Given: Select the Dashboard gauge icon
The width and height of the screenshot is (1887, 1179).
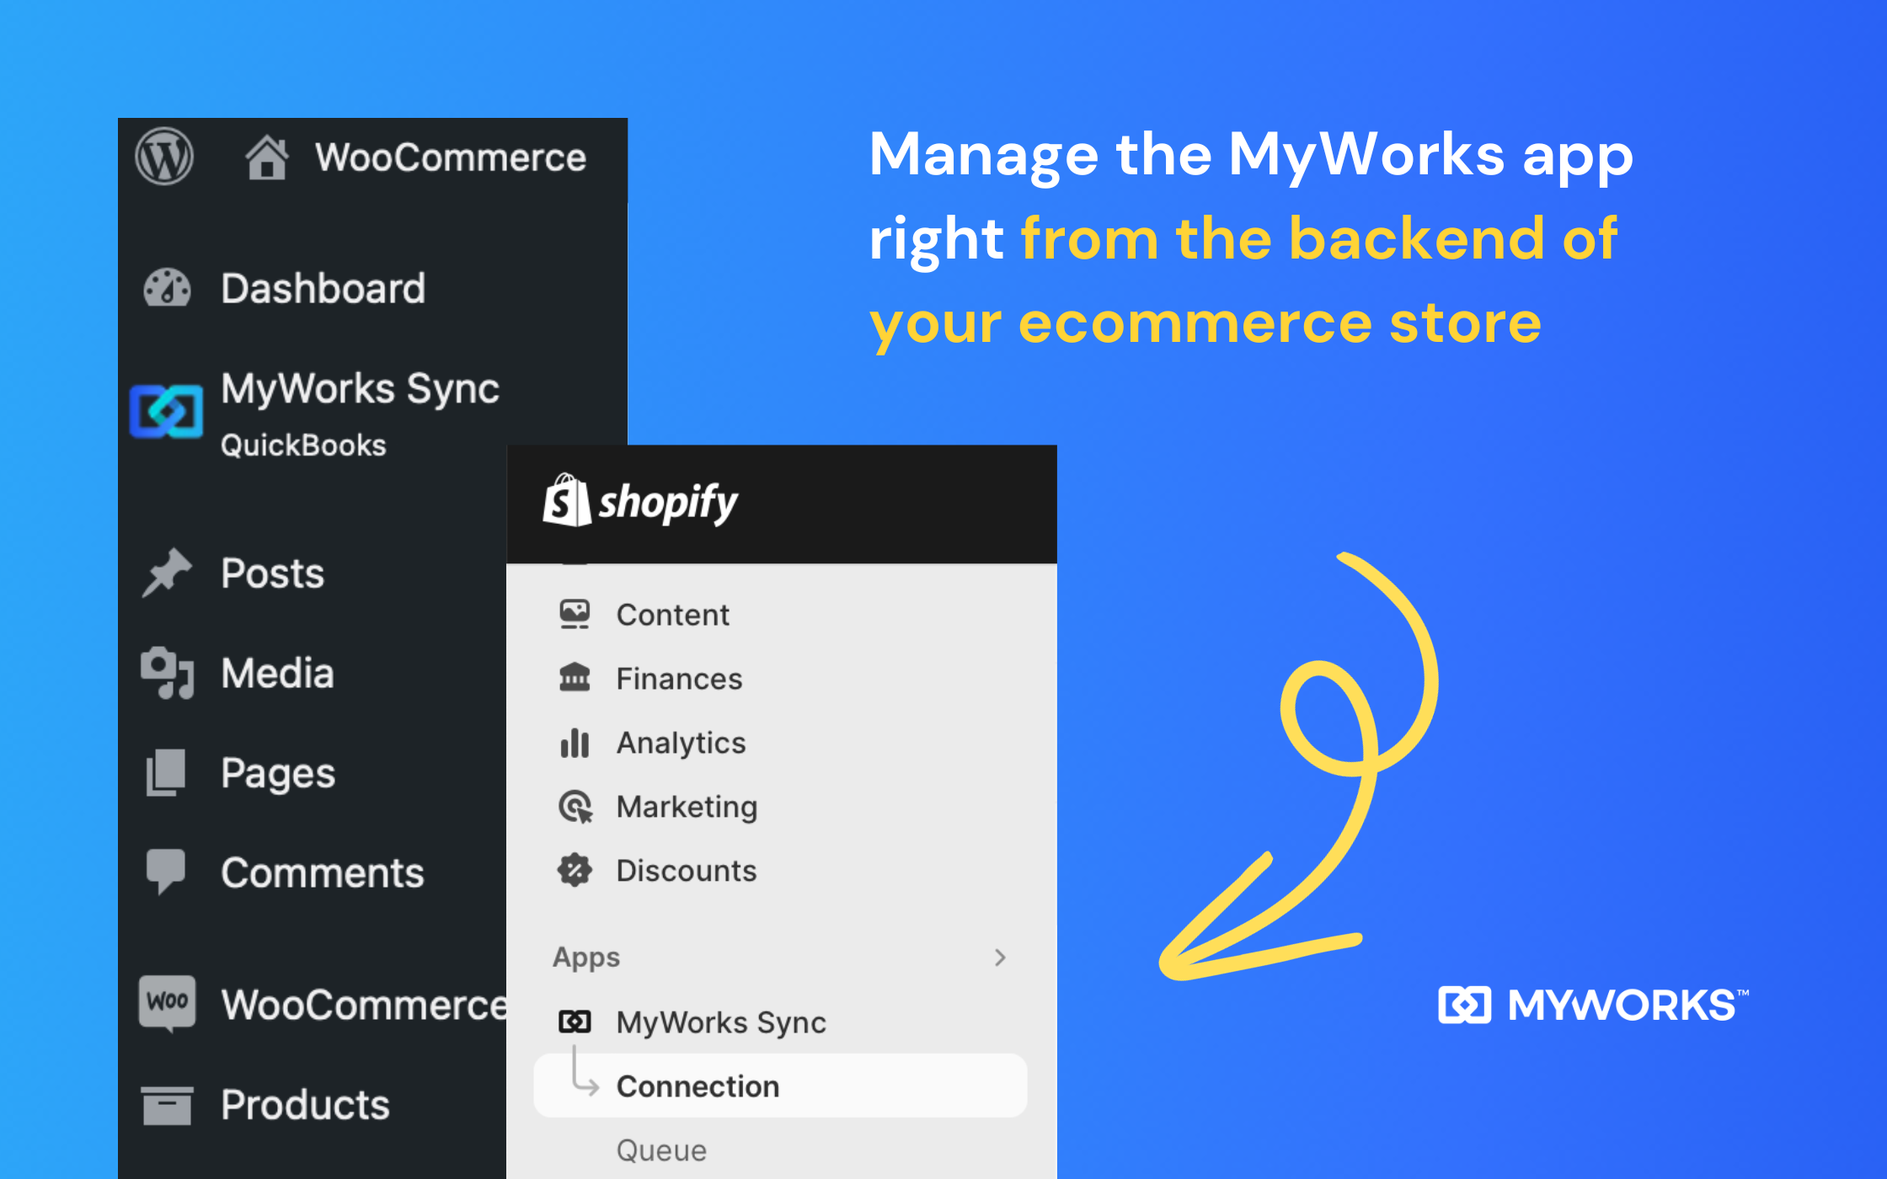Looking at the screenshot, I should click(x=168, y=288).
